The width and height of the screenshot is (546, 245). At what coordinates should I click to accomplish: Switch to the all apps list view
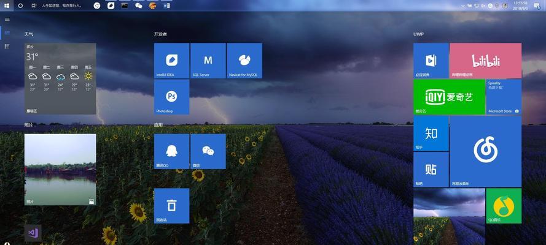7,46
